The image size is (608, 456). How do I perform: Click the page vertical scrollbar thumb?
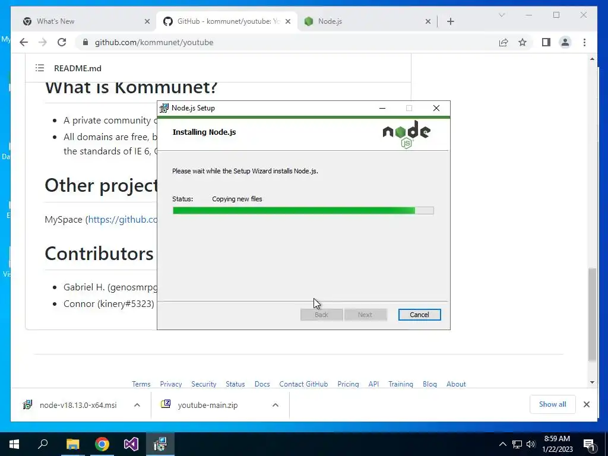(592, 314)
